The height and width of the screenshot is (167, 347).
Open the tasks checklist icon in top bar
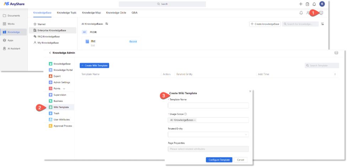308,4
